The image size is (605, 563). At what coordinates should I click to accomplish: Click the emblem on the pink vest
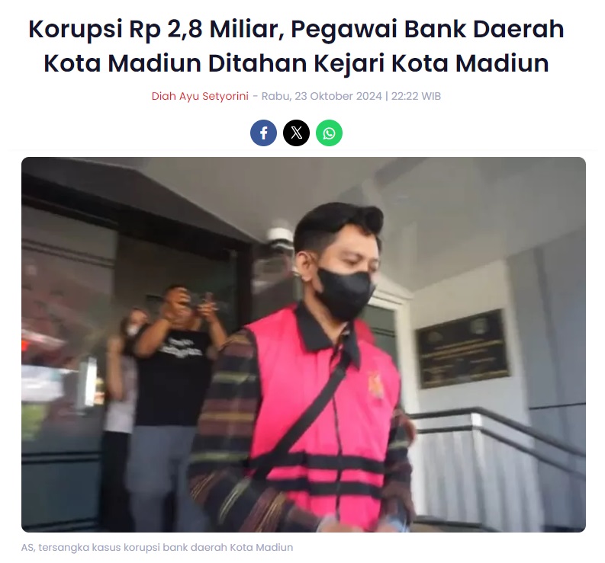pos(375,385)
